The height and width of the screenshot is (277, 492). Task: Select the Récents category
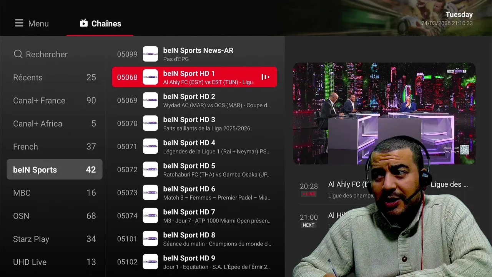coord(55,77)
